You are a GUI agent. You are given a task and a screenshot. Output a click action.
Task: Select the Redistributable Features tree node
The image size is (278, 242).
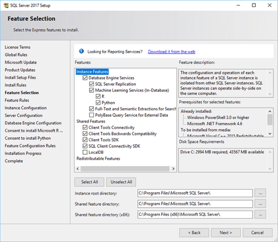point(98,159)
